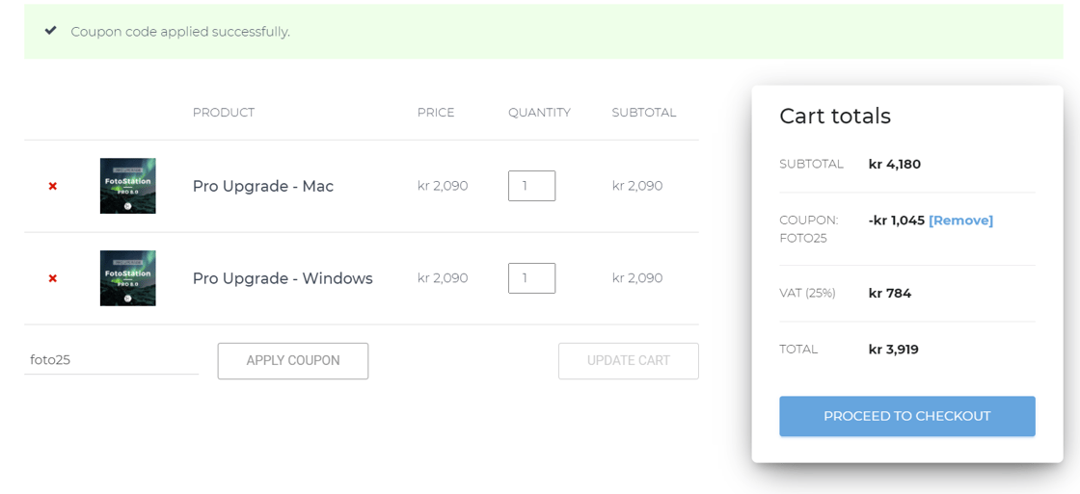Click the coupon code field containing foto25

111,360
